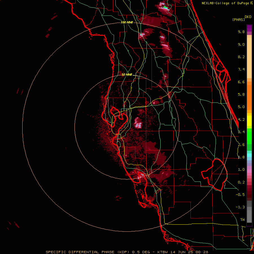Click the 1.8 scale value
Viewport: 254px width, 254px height.
click(241, 157)
